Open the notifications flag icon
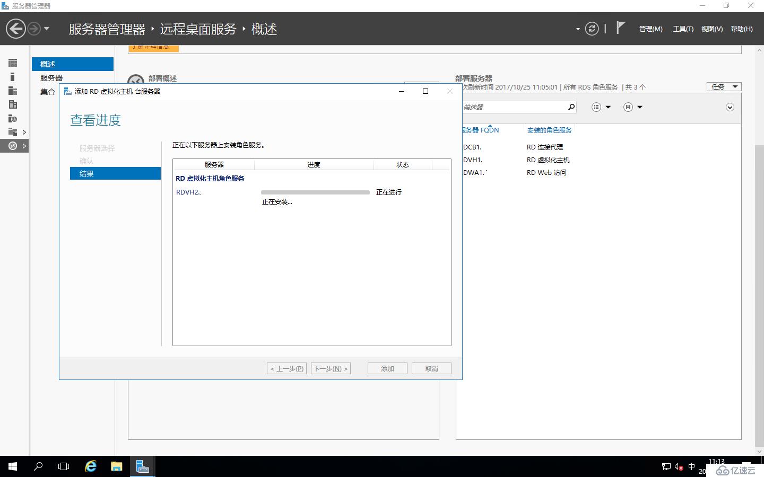This screenshot has height=477, width=764. (x=621, y=28)
